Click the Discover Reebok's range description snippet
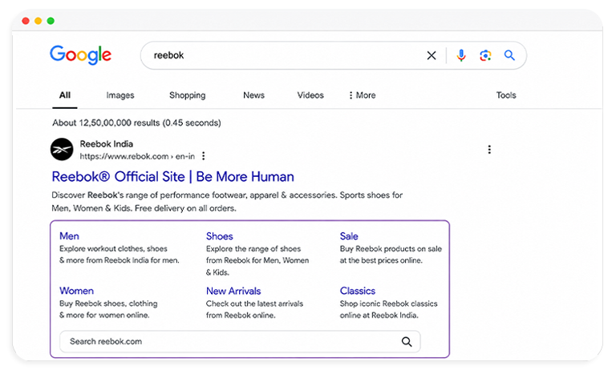The height and width of the screenshot is (370, 616). (x=227, y=202)
